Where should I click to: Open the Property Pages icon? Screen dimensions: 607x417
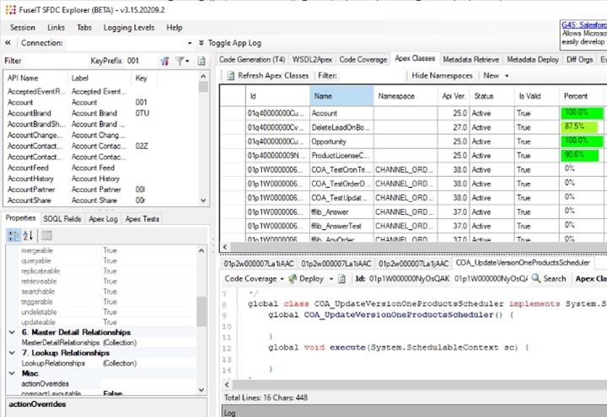pyautogui.click(x=46, y=235)
